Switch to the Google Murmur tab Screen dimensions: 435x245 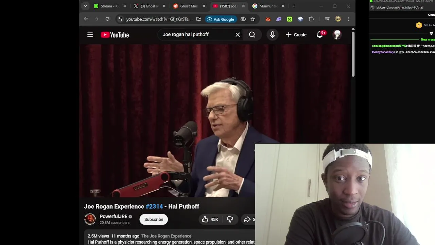click(268, 6)
